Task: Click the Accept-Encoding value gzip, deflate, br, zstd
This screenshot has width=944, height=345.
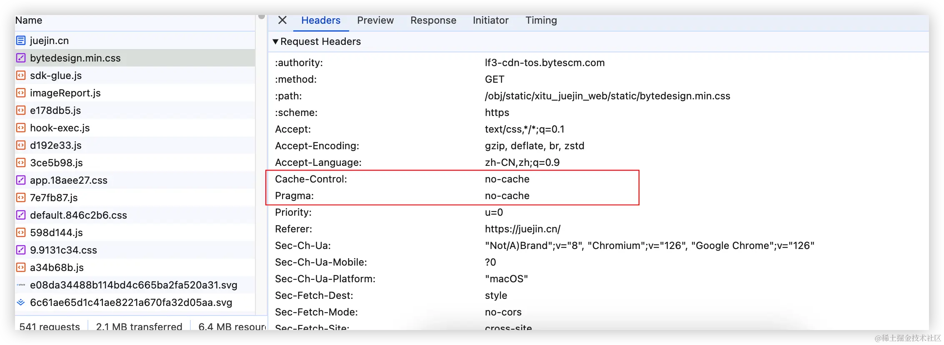Action: (534, 146)
